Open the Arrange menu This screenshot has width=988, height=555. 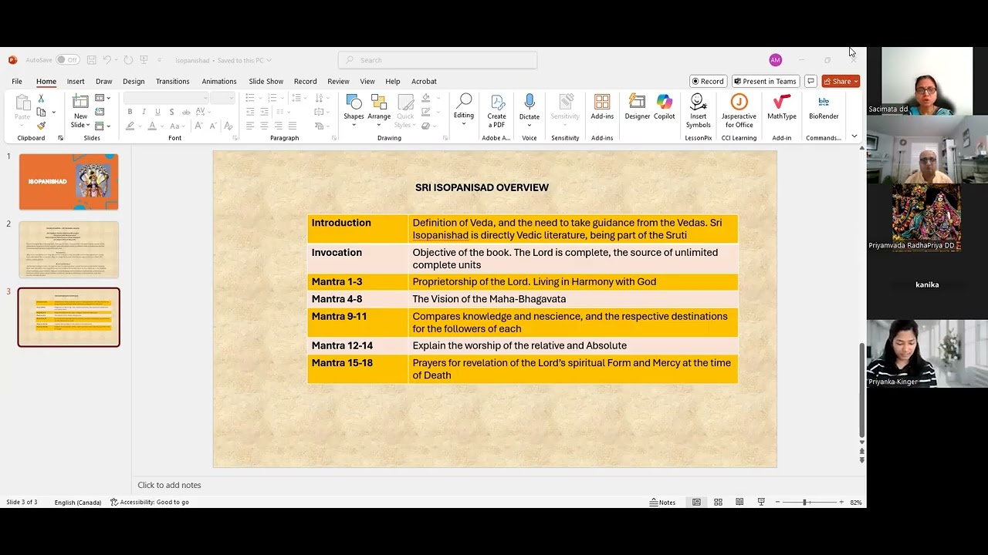click(x=379, y=112)
